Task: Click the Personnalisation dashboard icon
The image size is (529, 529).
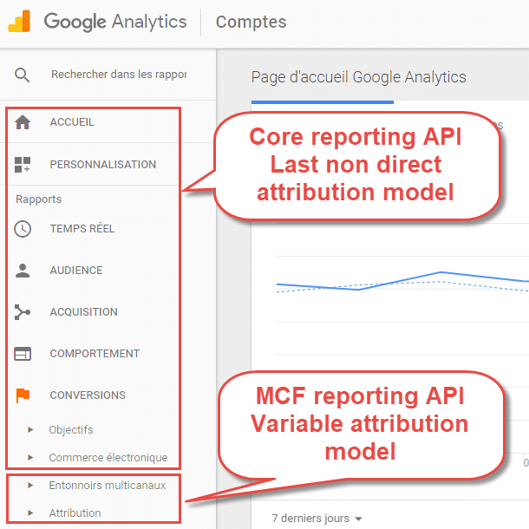Action: [x=23, y=164]
